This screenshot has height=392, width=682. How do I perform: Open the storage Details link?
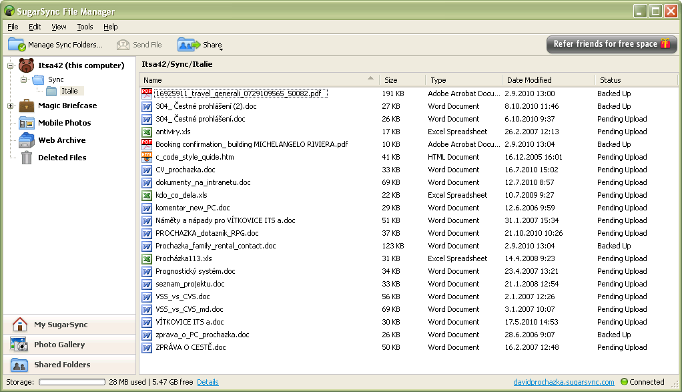(208, 382)
